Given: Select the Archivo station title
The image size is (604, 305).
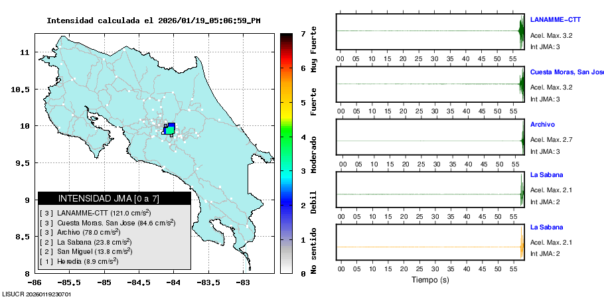Looking at the screenshot, I should (542, 124).
